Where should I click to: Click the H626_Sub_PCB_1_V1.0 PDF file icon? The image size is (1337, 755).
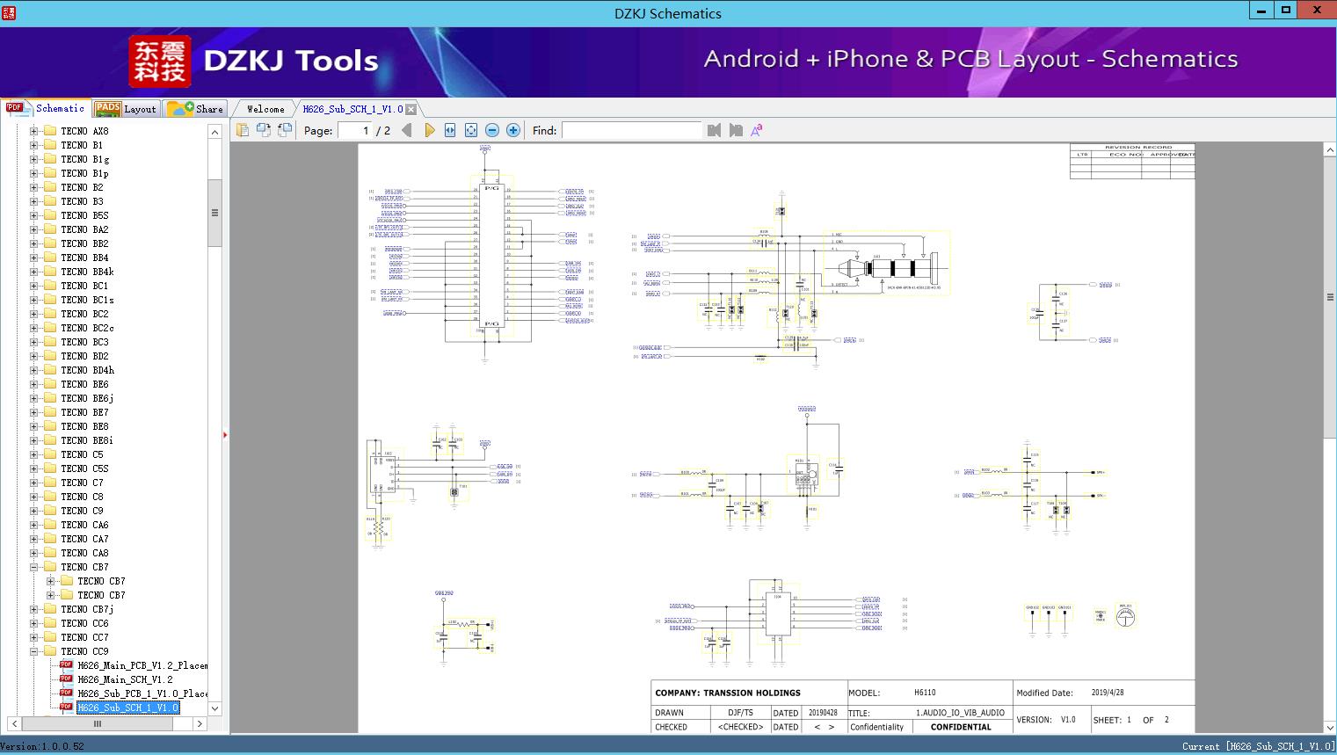coord(66,693)
